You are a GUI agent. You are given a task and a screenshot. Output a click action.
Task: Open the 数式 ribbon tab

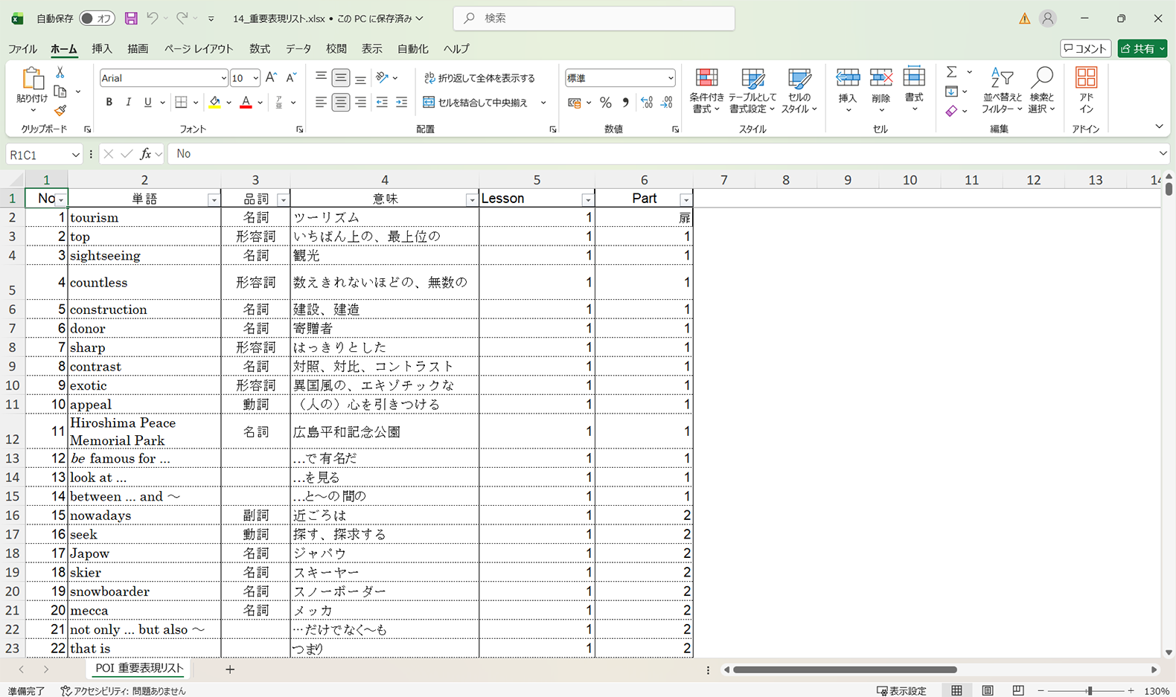point(259,49)
